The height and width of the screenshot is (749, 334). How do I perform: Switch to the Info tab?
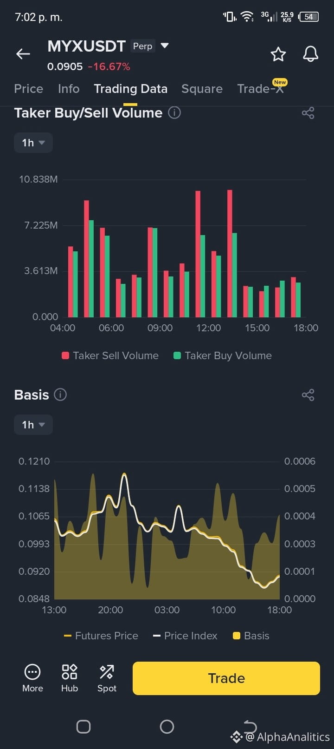coord(69,89)
